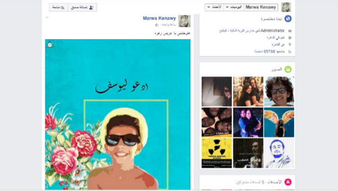Click the Follow button with RSS icon
Viewport: 338px width, 191px height.
point(59,7)
